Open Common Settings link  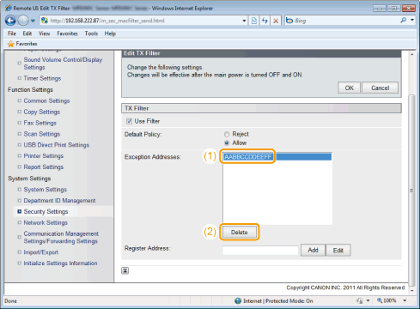[46, 100]
